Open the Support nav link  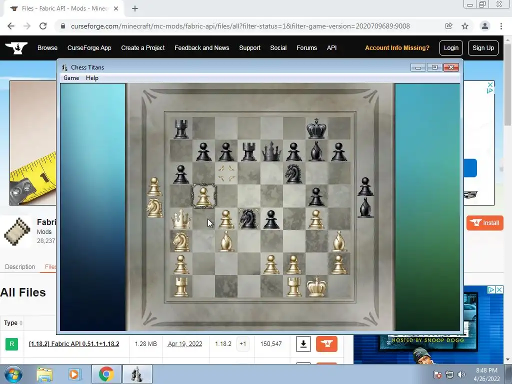[250, 48]
